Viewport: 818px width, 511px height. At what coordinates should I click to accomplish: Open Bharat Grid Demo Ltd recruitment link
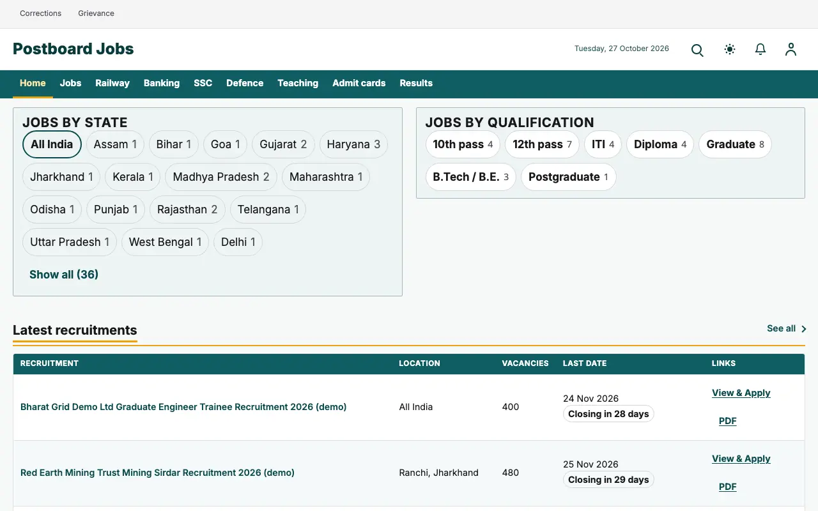coord(183,407)
